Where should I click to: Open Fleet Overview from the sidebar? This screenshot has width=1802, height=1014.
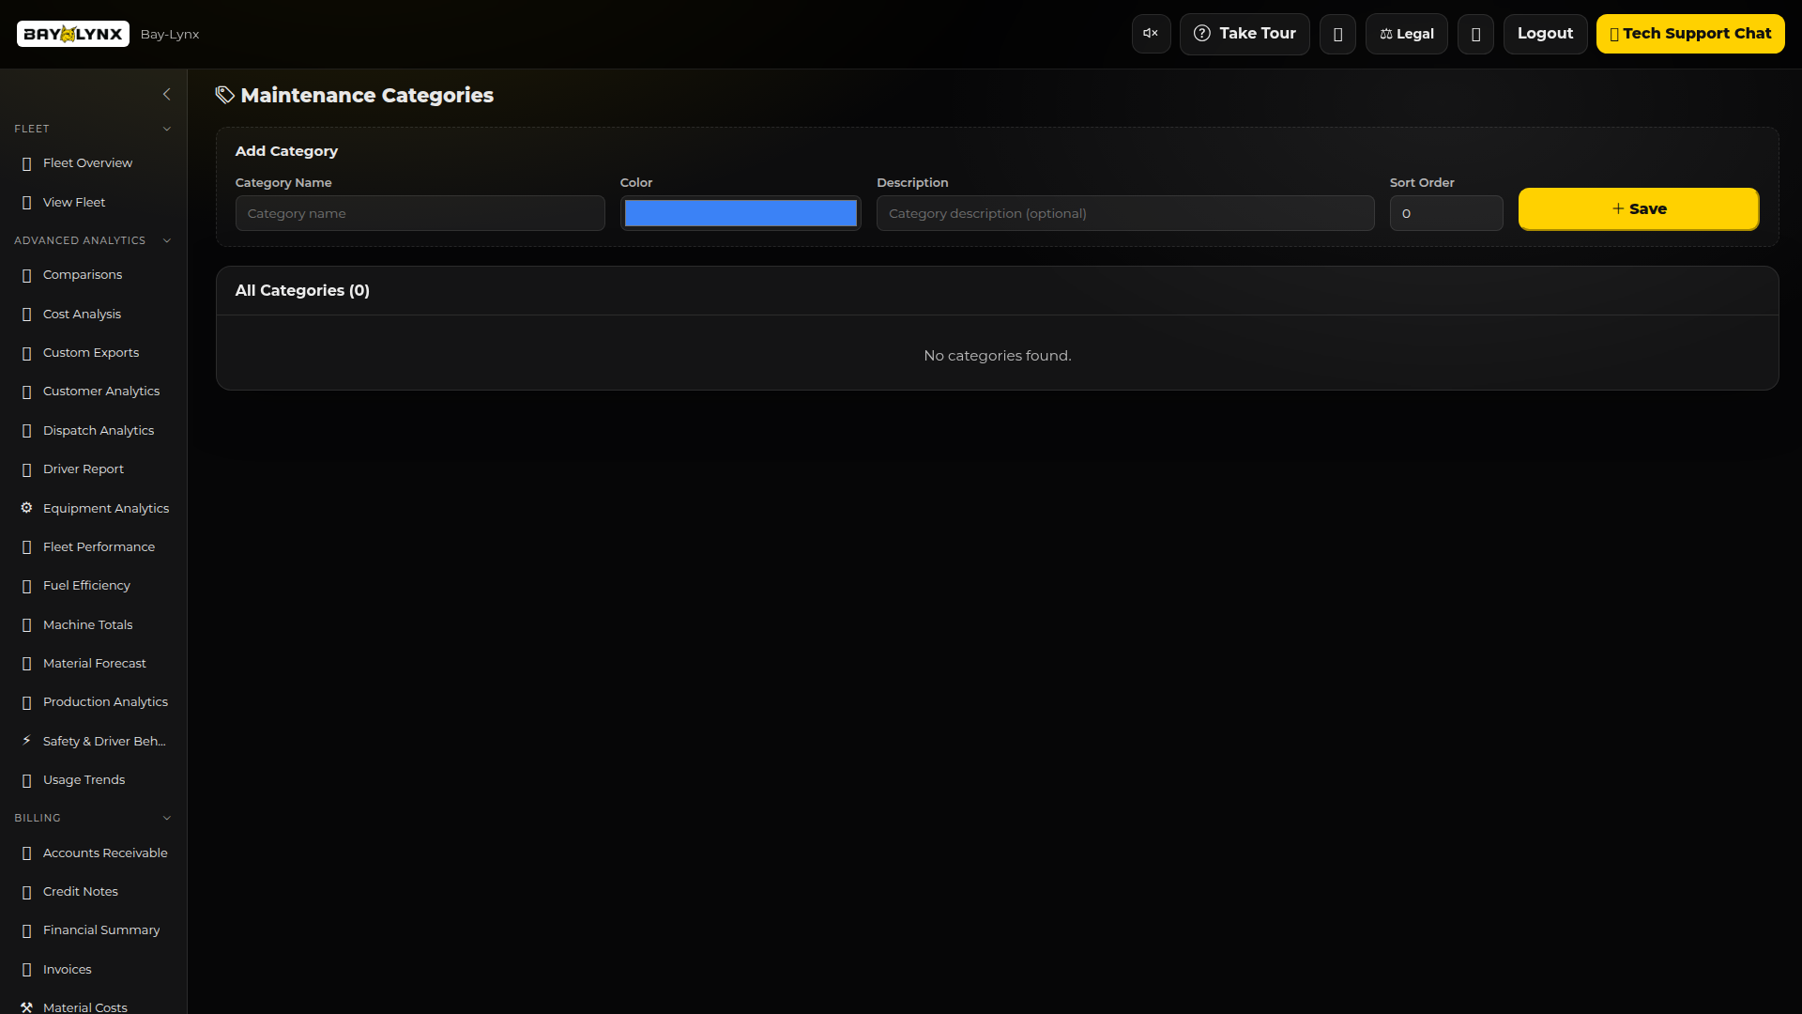(x=88, y=162)
